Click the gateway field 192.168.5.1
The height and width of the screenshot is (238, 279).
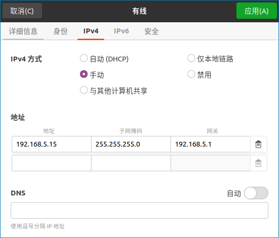tap(211, 144)
